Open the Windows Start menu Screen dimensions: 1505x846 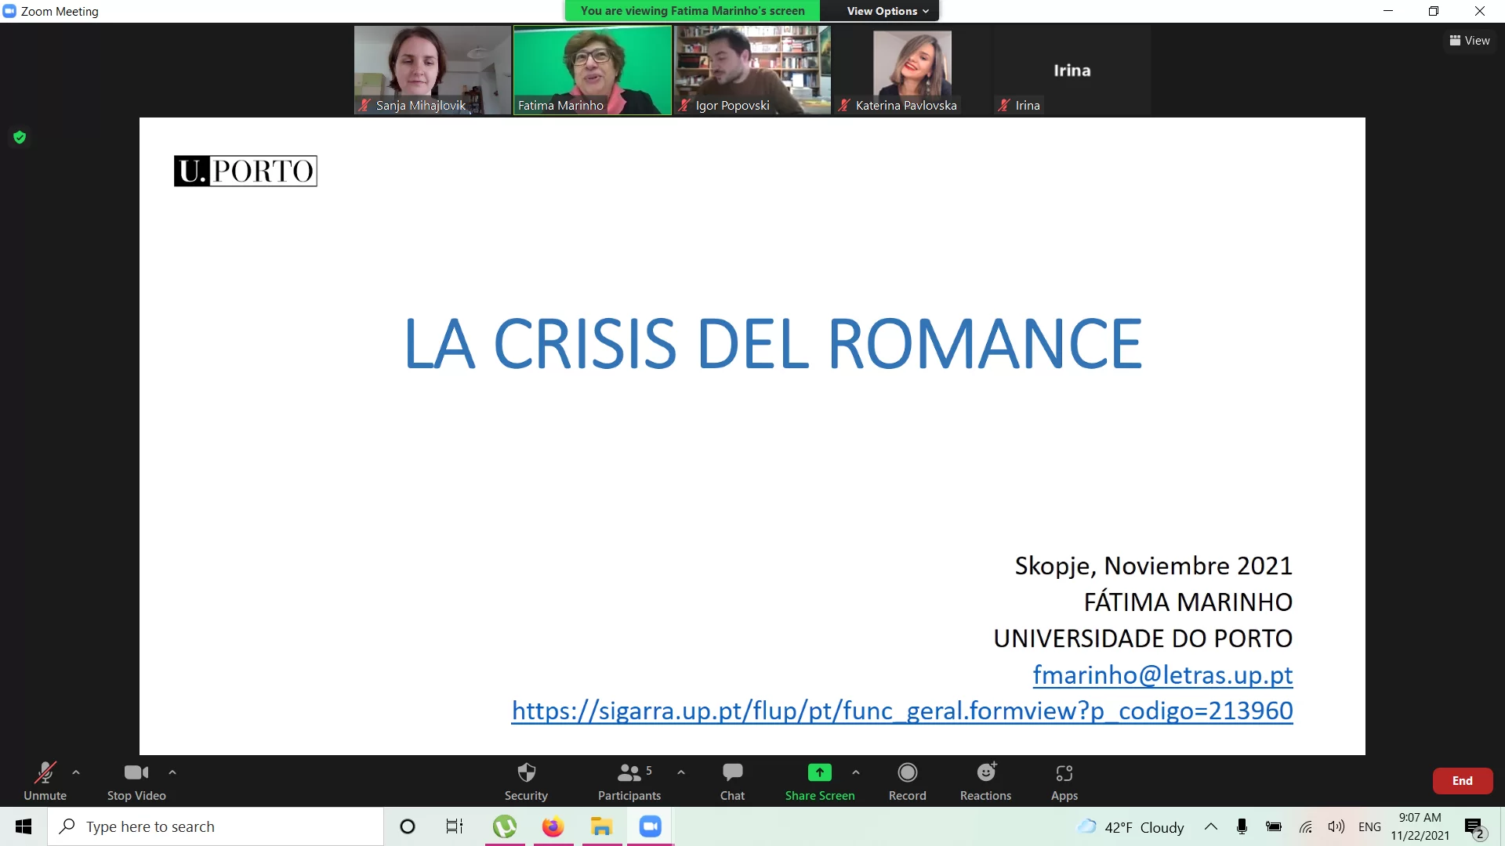pos(24,826)
